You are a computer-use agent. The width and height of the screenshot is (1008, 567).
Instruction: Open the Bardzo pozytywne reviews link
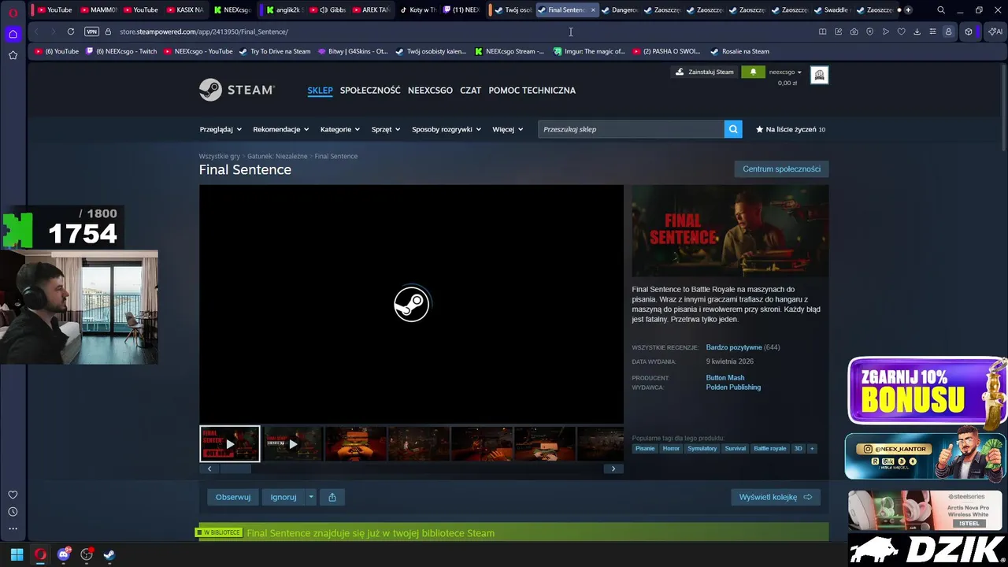click(x=734, y=347)
